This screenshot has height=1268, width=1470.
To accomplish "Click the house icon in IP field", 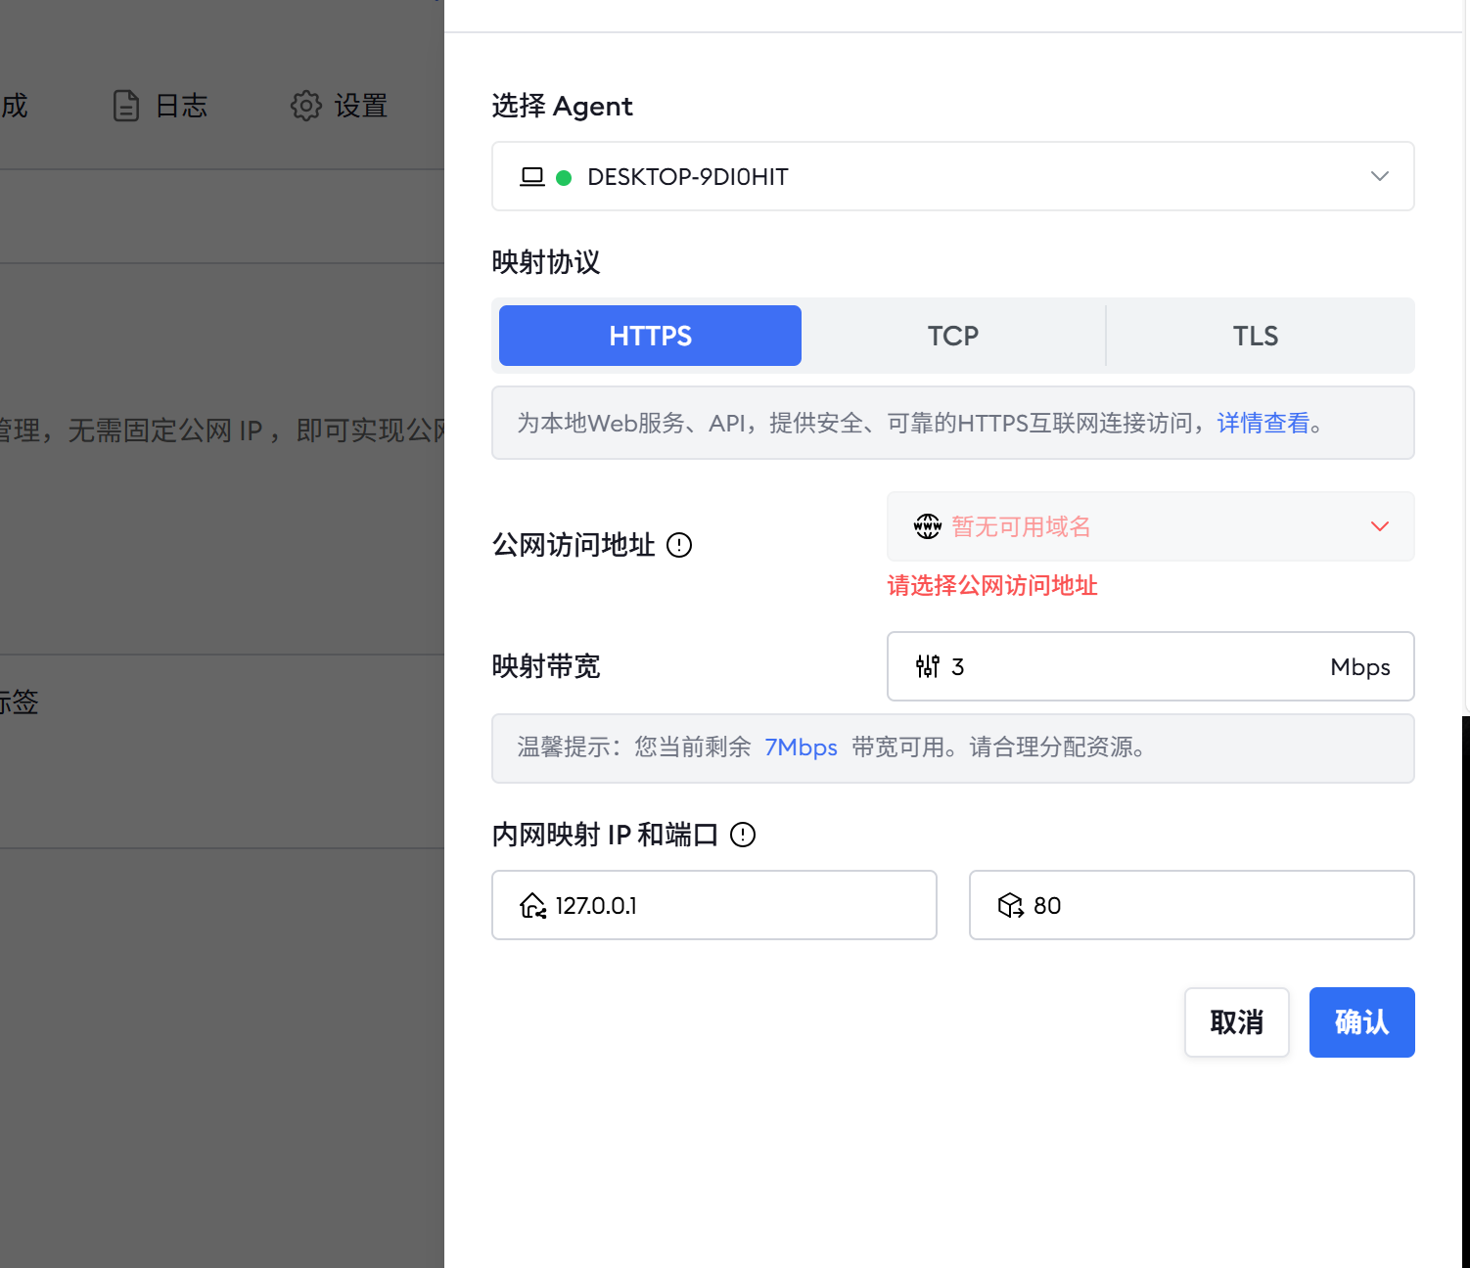I will pos(532,906).
